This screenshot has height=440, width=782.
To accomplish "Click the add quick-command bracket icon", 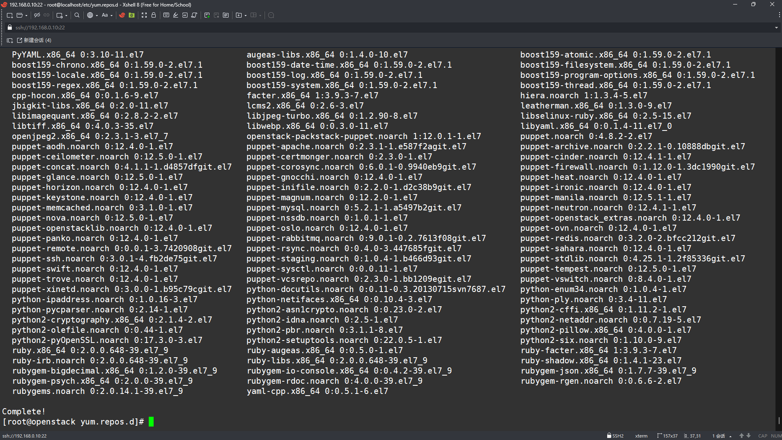I will pos(10,40).
